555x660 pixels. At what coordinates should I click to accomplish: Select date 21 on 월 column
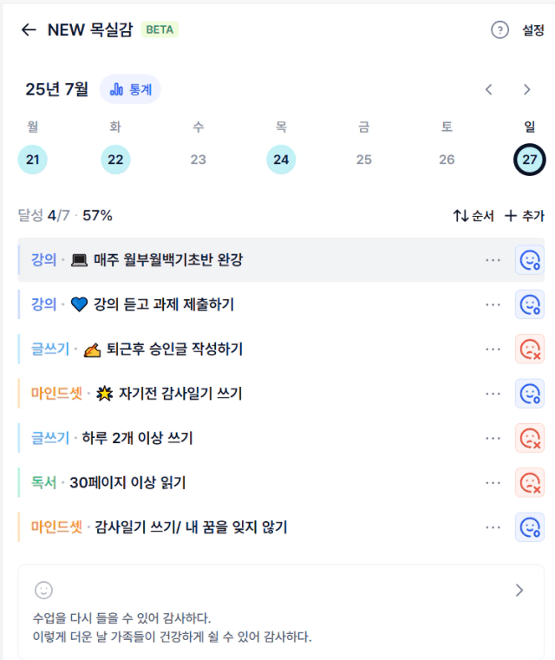click(x=32, y=160)
